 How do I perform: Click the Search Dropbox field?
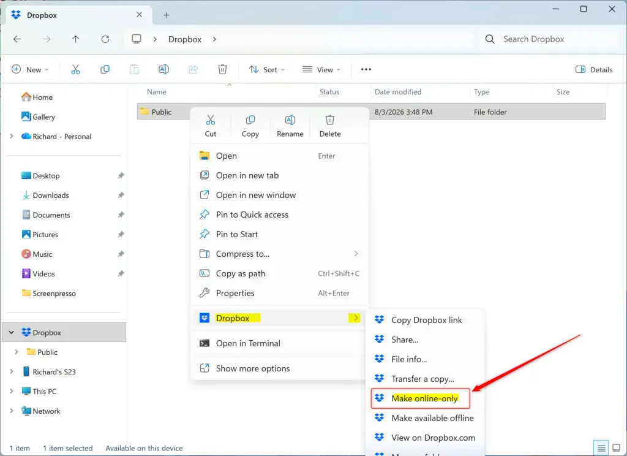click(x=550, y=39)
